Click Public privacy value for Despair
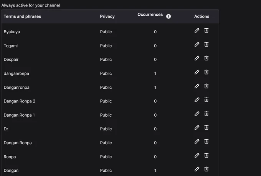Viewport: 261px width, 176px height. (106, 60)
